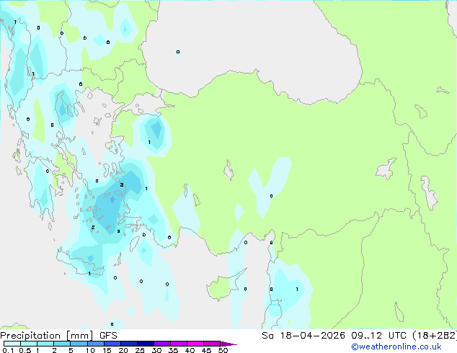Click the legend label '20'
This screenshot has height=353, width=457.
pyautogui.click(x=123, y=350)
